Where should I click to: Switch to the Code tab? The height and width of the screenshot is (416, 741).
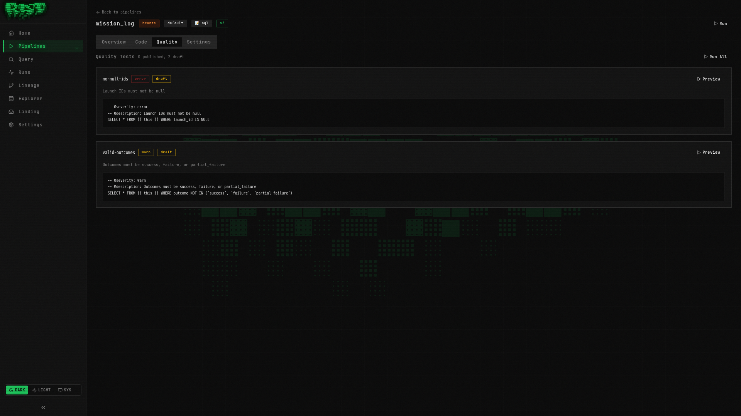point(141,42)
